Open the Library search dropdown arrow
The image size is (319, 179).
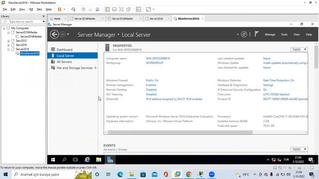[43, 21]
